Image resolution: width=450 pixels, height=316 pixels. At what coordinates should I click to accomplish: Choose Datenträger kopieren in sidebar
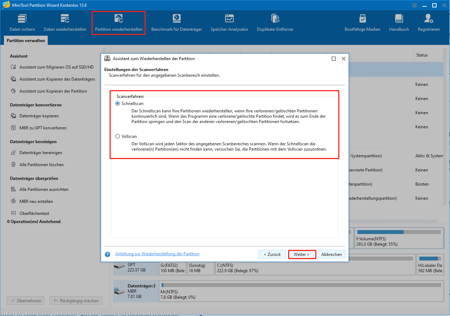click(35, 116)
